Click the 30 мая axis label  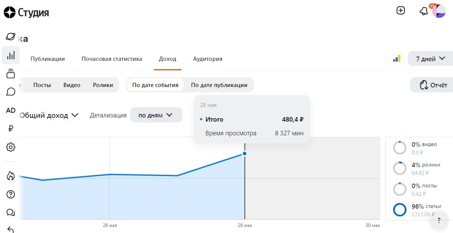pos(373,225)
